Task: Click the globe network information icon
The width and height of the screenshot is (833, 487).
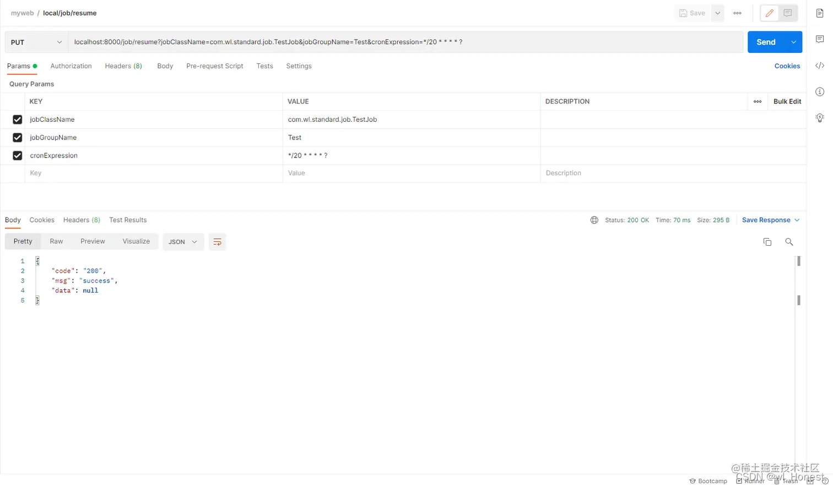Action: coord(594,220)
